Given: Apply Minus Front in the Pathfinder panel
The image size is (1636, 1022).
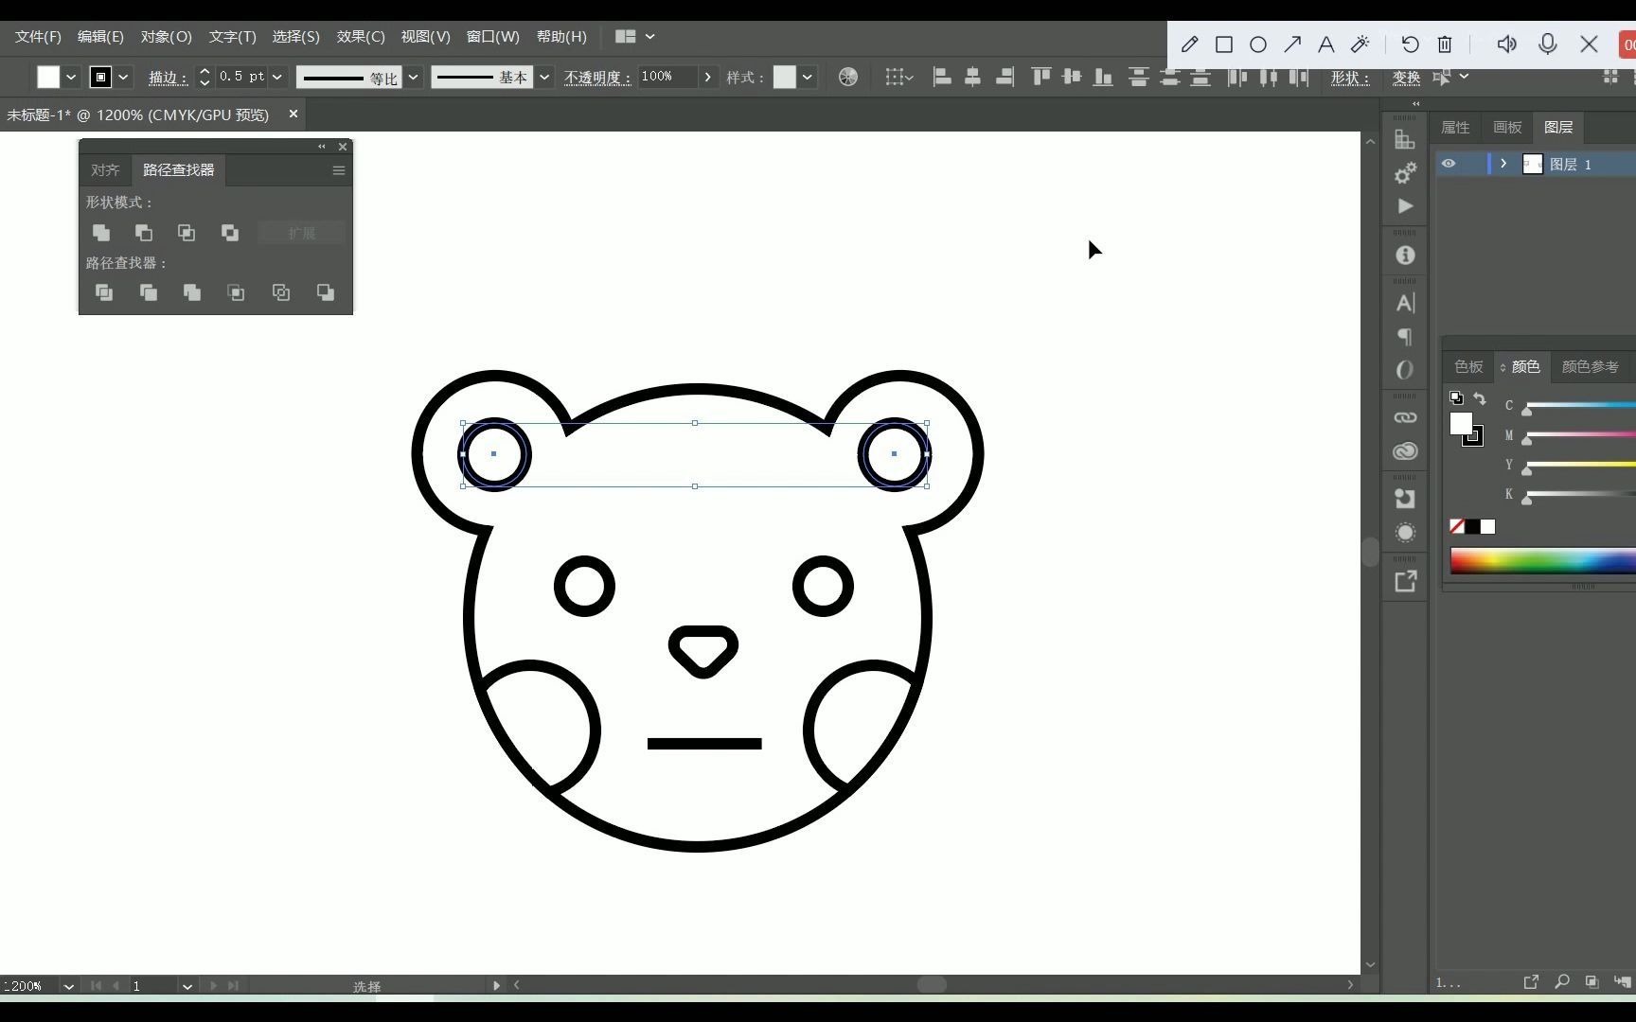Looking at the screenshot, I should point(144,233).
